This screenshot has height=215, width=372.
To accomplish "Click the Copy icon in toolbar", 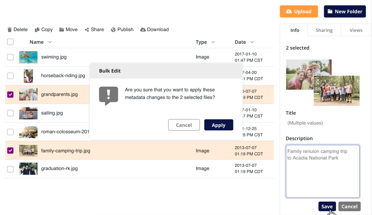I will [37, 30].
